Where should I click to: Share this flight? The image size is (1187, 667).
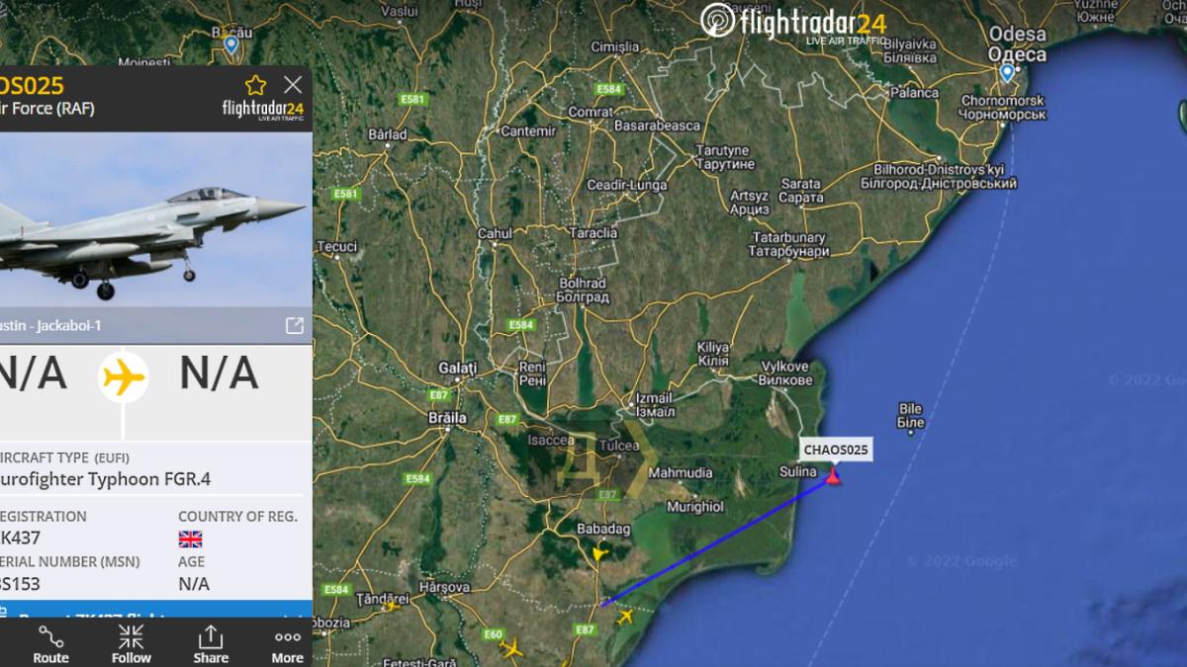point(211,643)
